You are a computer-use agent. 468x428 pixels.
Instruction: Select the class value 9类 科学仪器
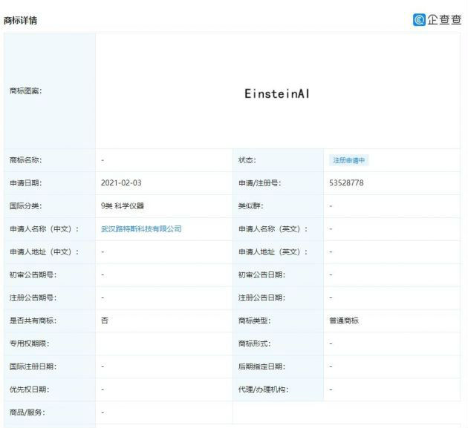pyautogui.click(x=123, y=206)
